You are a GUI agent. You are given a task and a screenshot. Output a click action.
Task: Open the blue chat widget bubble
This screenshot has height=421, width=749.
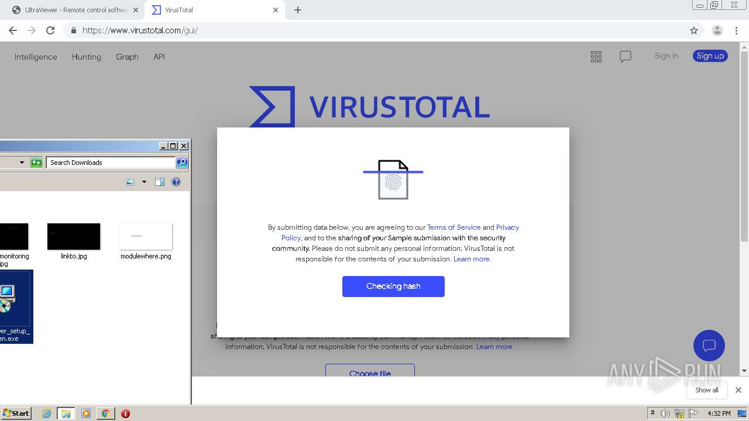coord(709,346)
